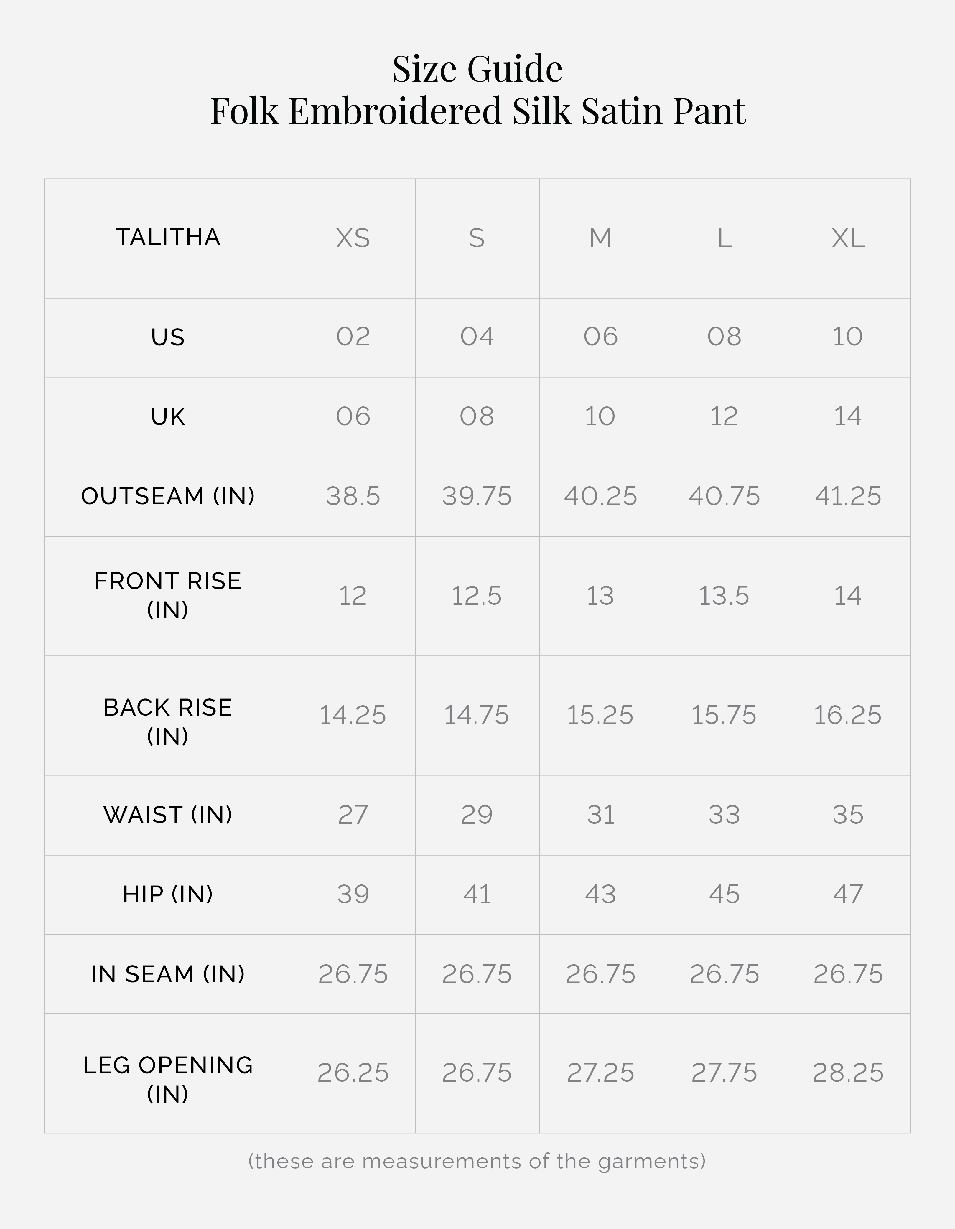Image resolution: width=955 pixels, height=1229 pixels.
Task: Select the XL size column header
Action: 848,238
